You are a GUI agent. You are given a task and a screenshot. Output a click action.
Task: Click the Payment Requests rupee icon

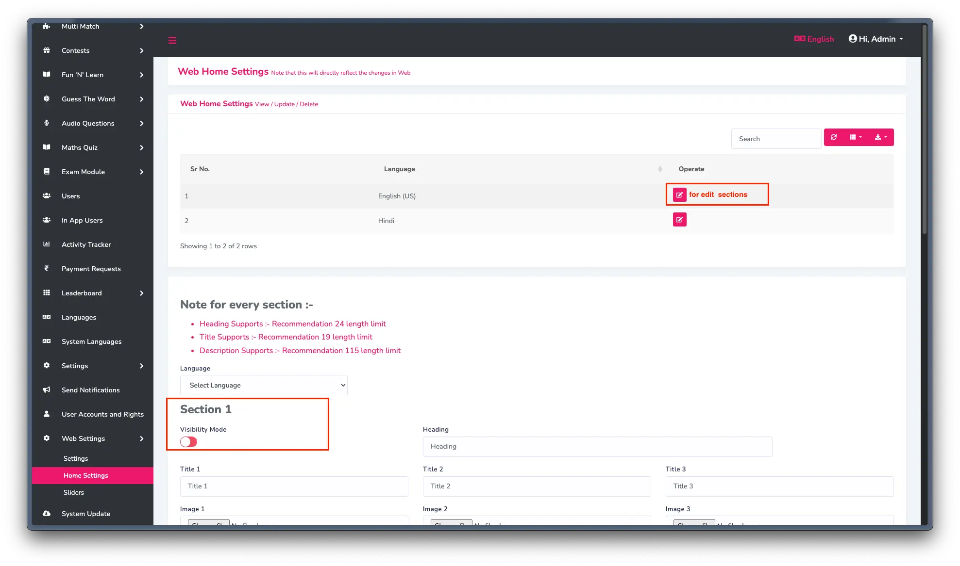pyautogui.click(x=47, y=268)
